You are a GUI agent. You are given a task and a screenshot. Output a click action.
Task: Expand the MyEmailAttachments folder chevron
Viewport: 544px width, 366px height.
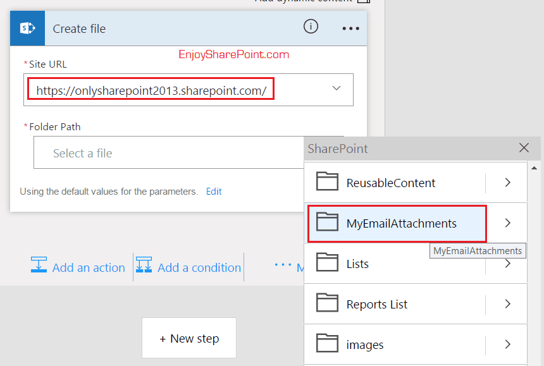pos(507,223)
